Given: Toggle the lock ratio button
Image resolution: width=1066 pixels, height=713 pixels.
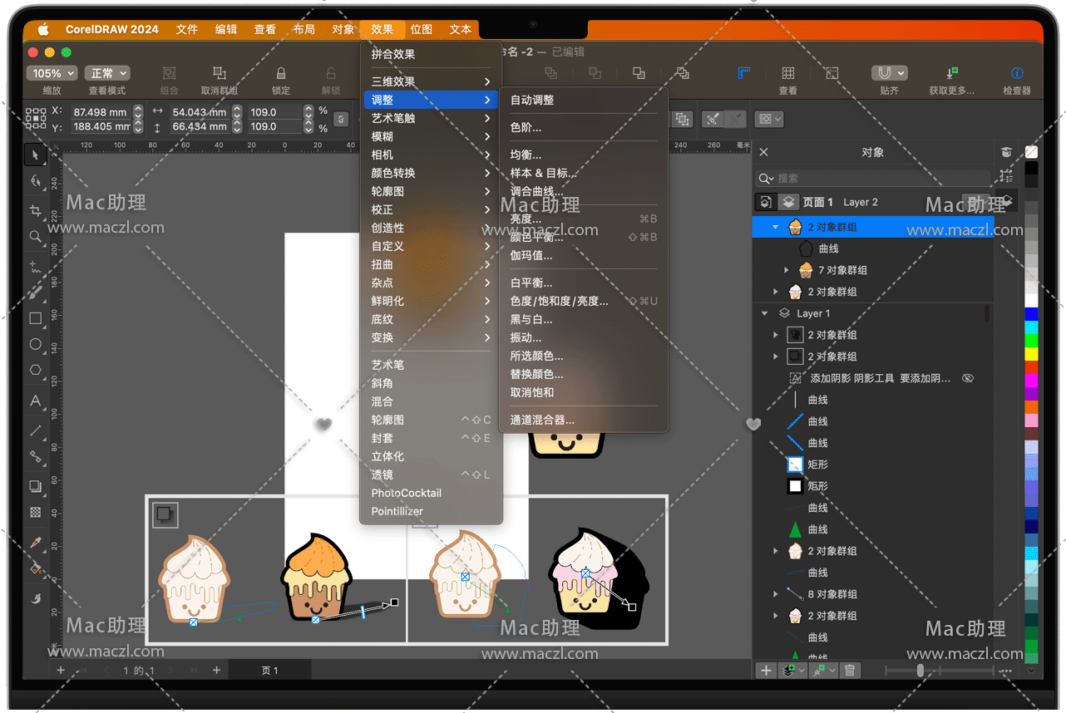Looking at the screenshot, I should pos(341,120).
